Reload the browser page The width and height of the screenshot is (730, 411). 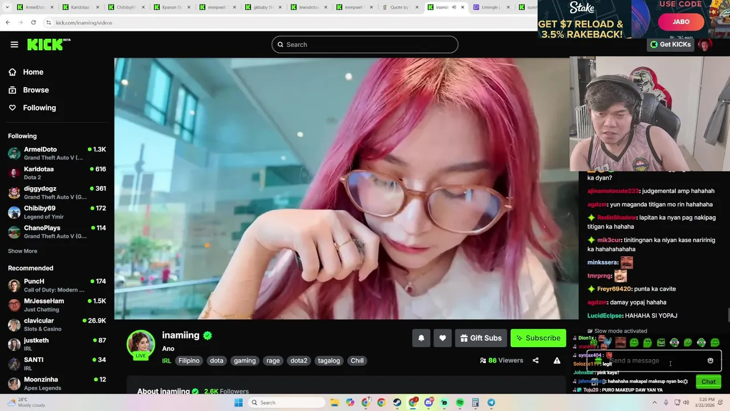pyautogui.click(x=33, y=22)
